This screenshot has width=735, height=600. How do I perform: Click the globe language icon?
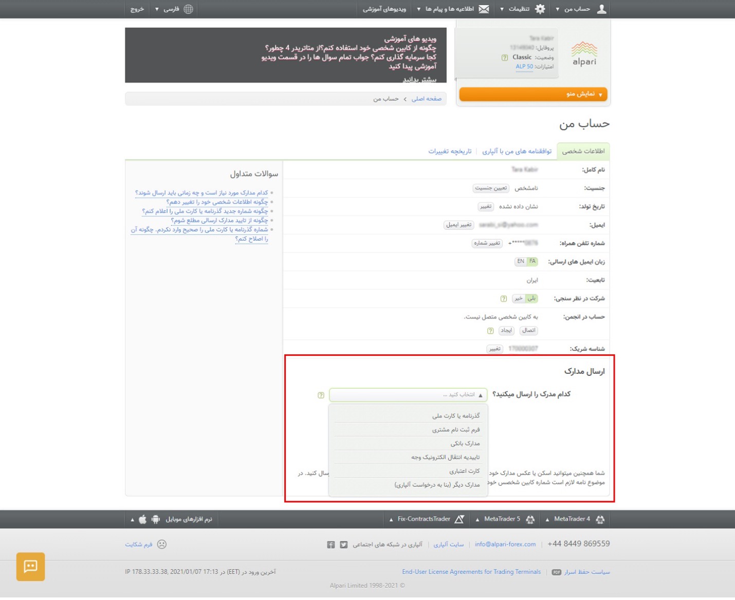click(x=188, y=9)
